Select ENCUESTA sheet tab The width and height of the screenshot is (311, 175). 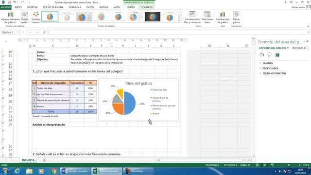28,160
